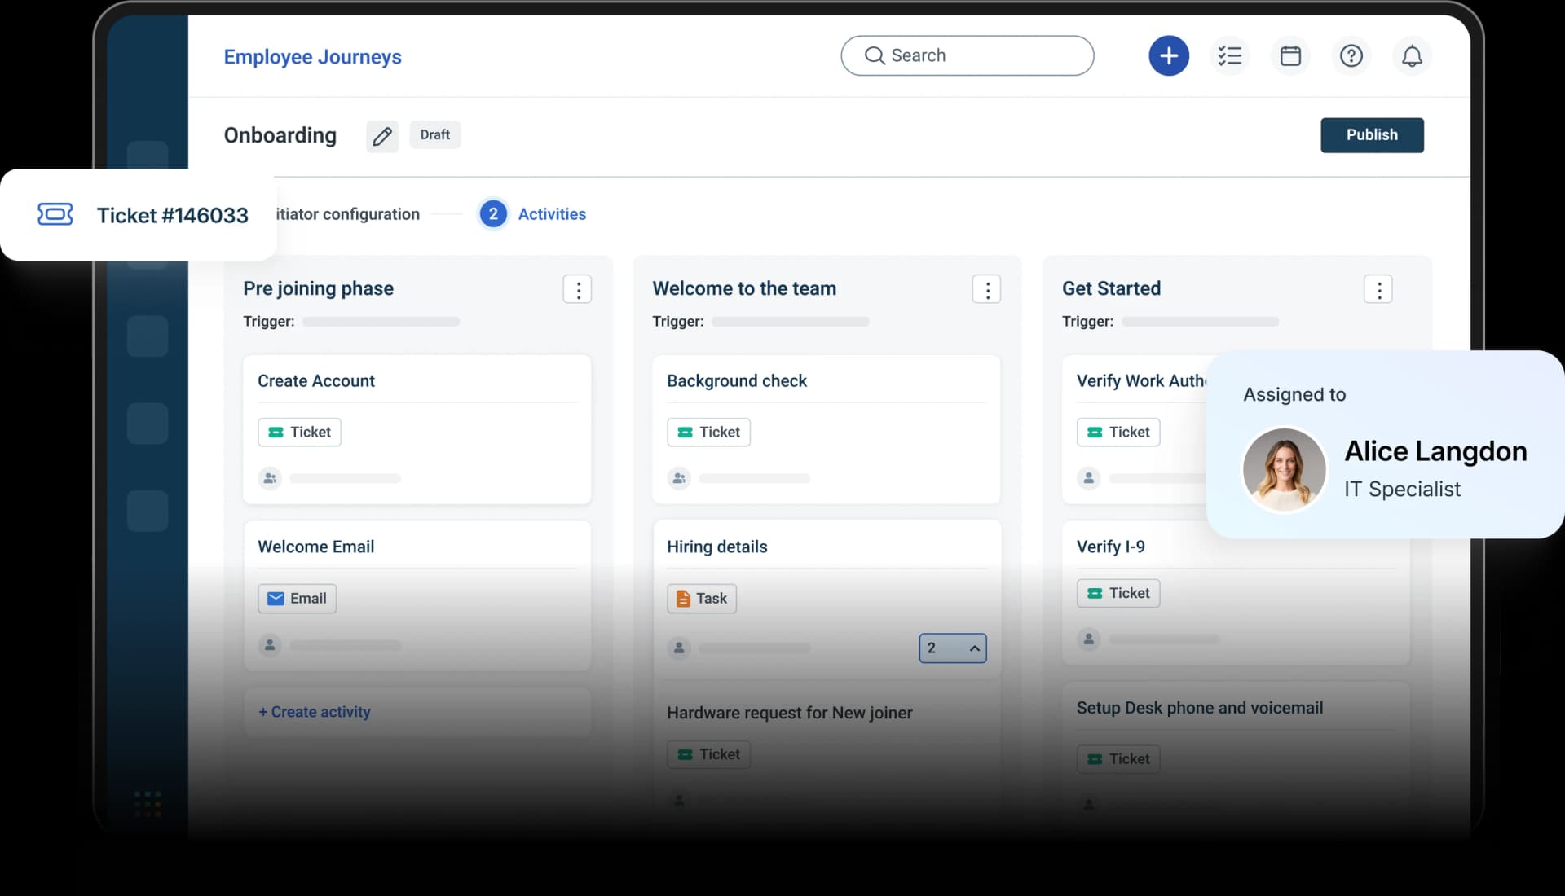Click the Ticket #146033 label
Screen dimensions: 1565x896
(x=173, y=215)
